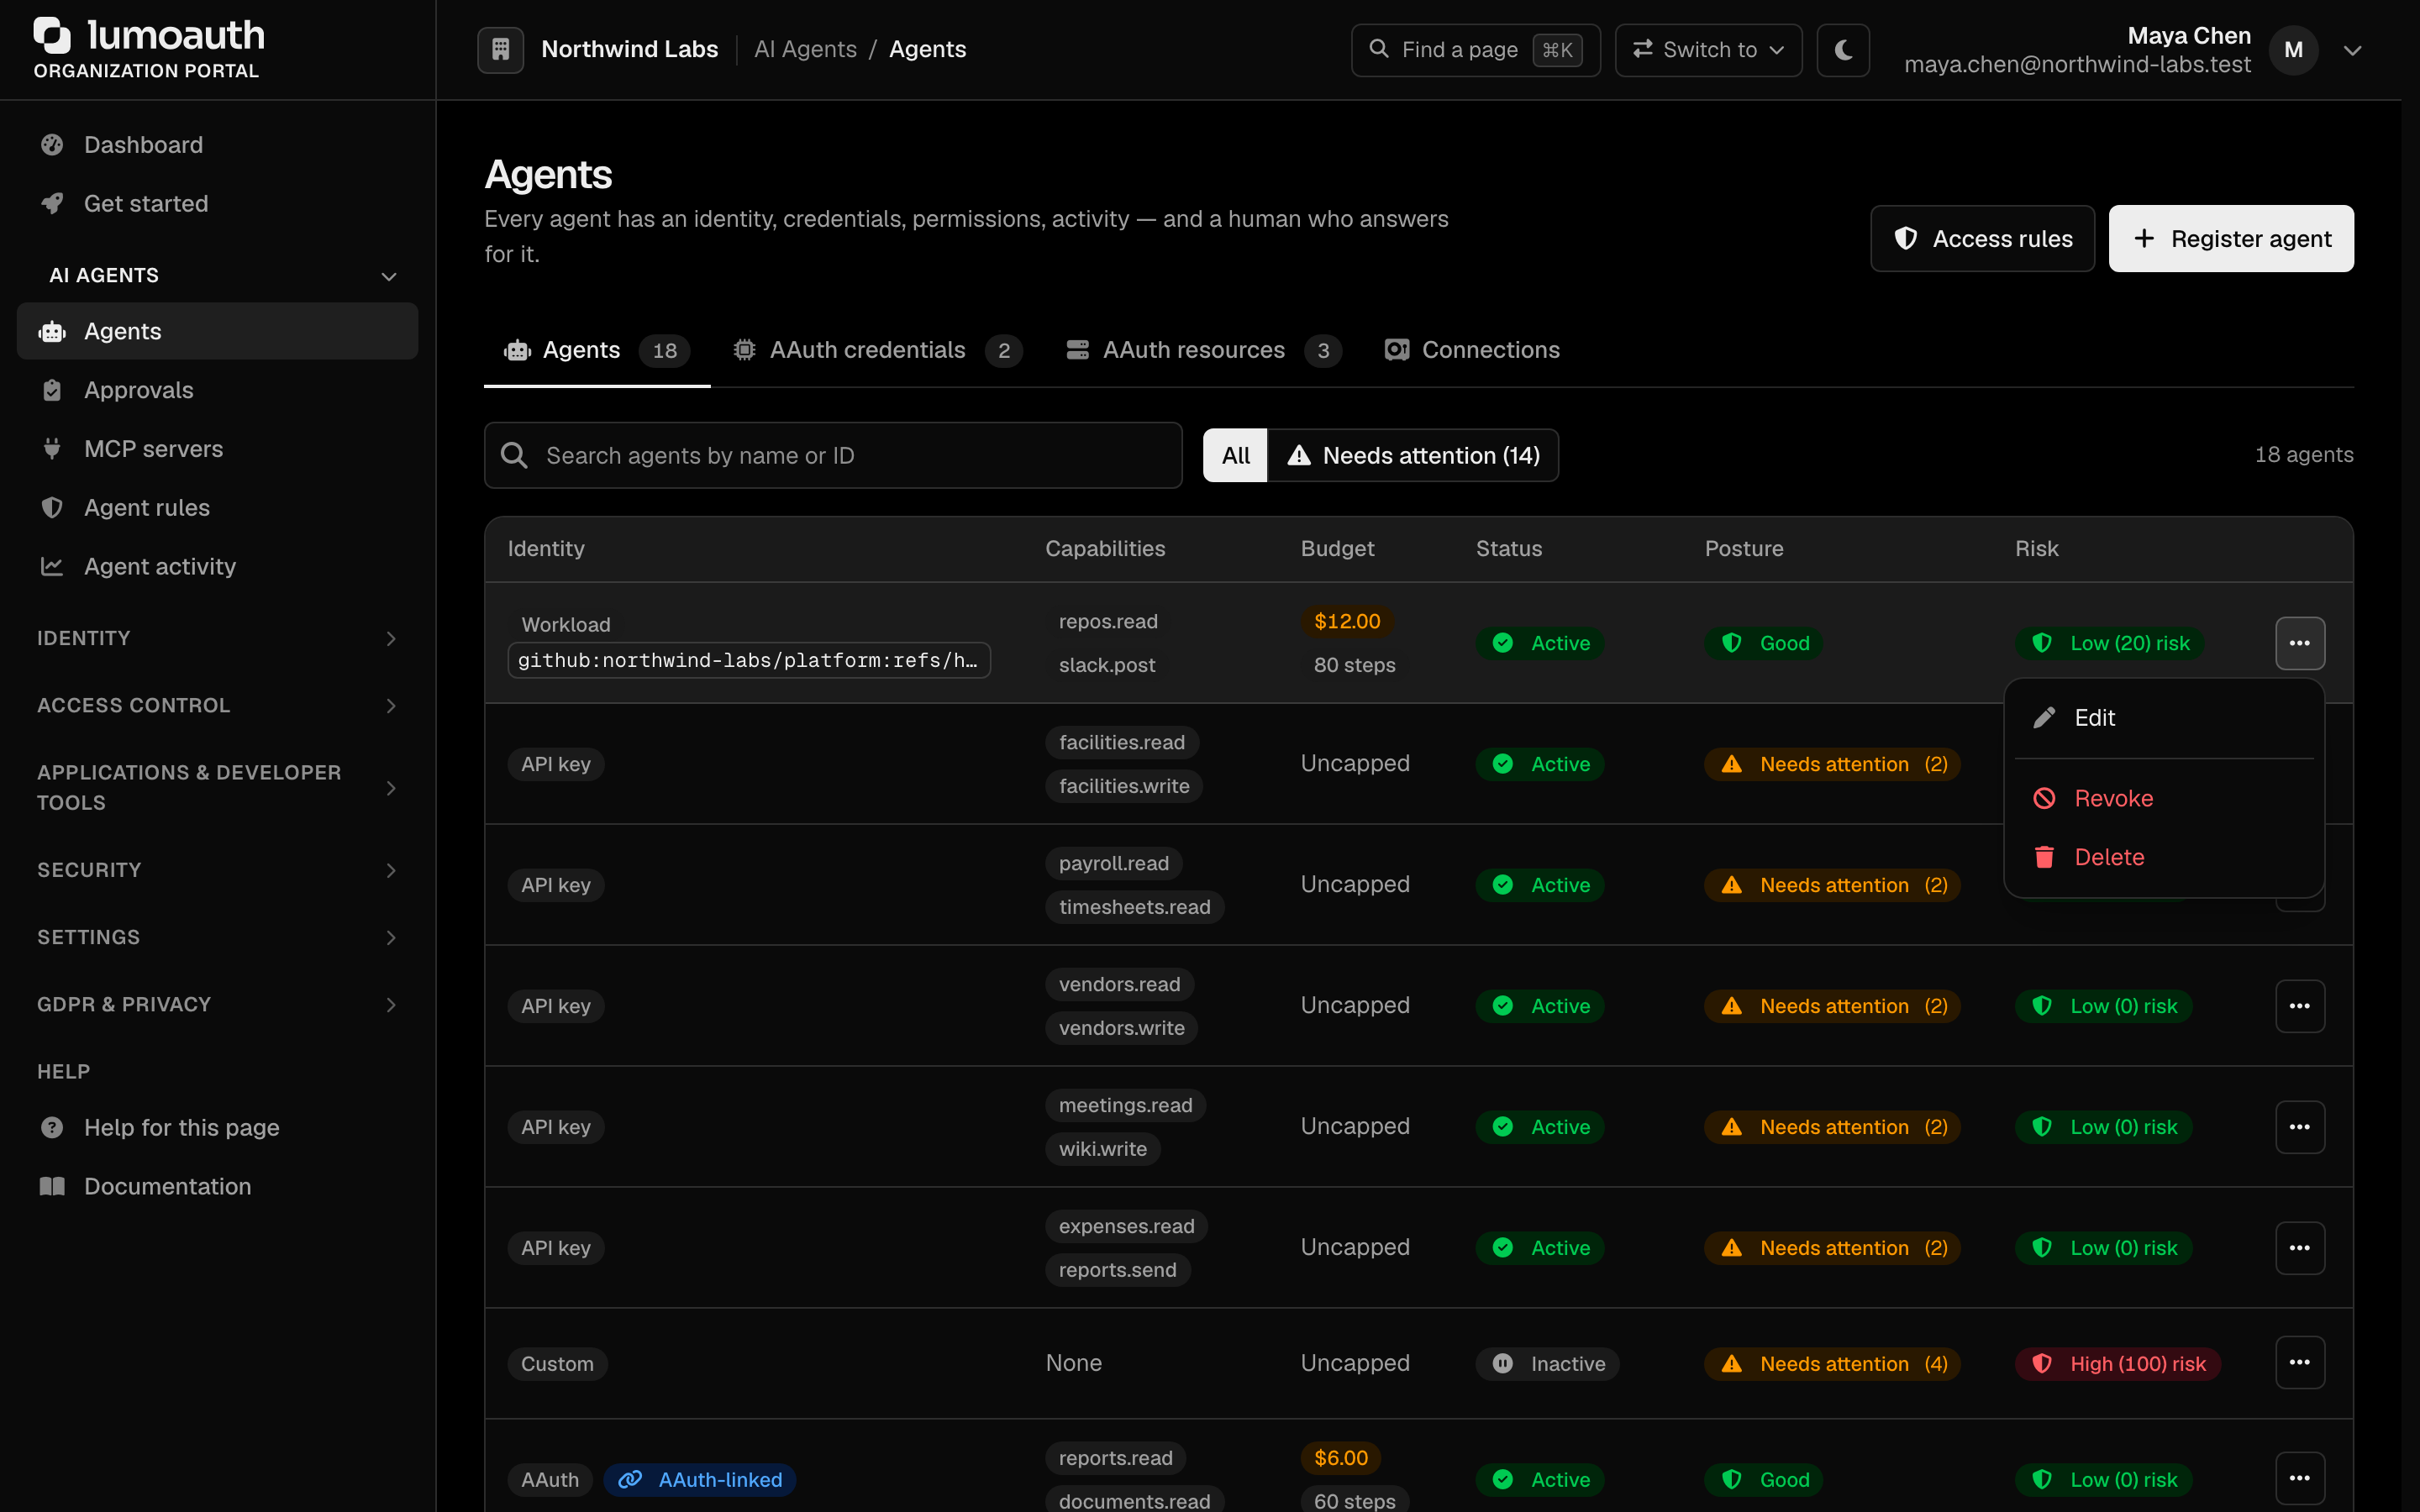Expand the SECURITY section

[x=217, y=870]
